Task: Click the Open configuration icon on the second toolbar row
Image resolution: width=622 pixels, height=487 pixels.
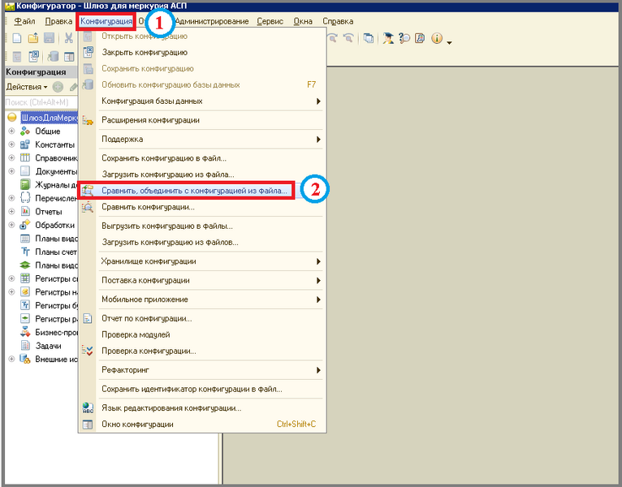Action: coord(17,57)
